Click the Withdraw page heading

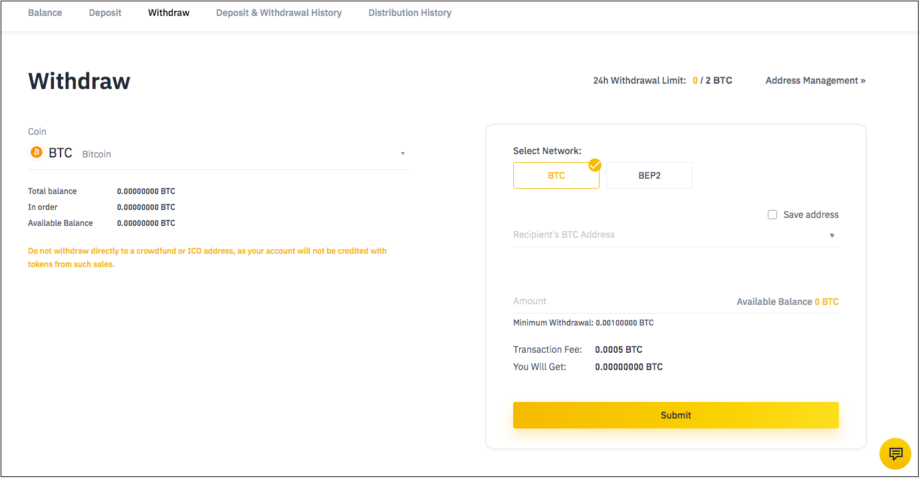[79, 81]
